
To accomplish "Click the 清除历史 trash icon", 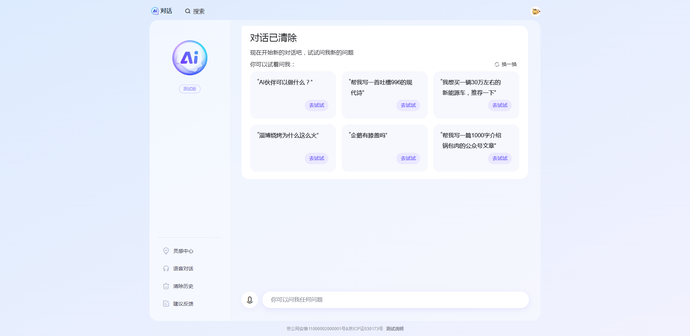I will 166,286.
